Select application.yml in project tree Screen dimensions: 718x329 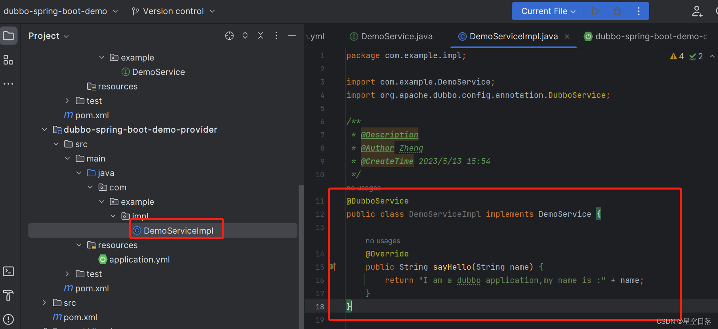click(135, 259)
